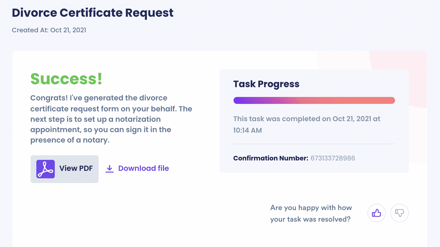Click the download arrow icon

click(110, 169)
